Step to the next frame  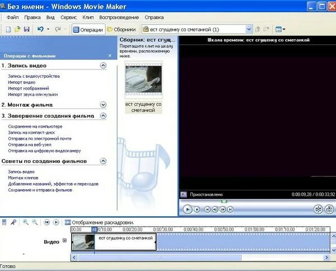223,209
